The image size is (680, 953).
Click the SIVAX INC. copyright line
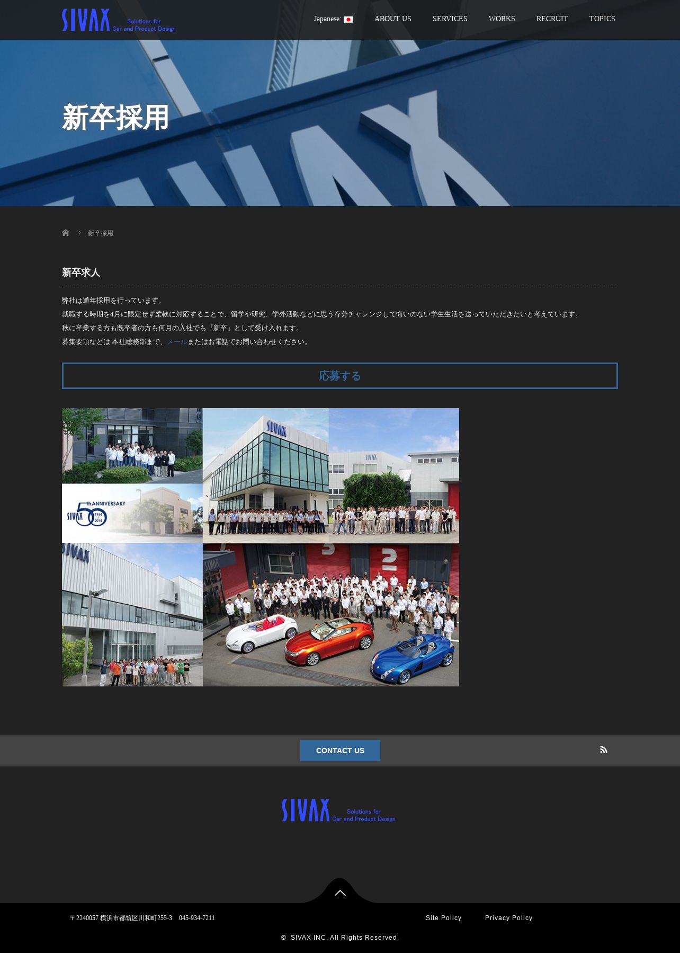[x=340, y=938]
